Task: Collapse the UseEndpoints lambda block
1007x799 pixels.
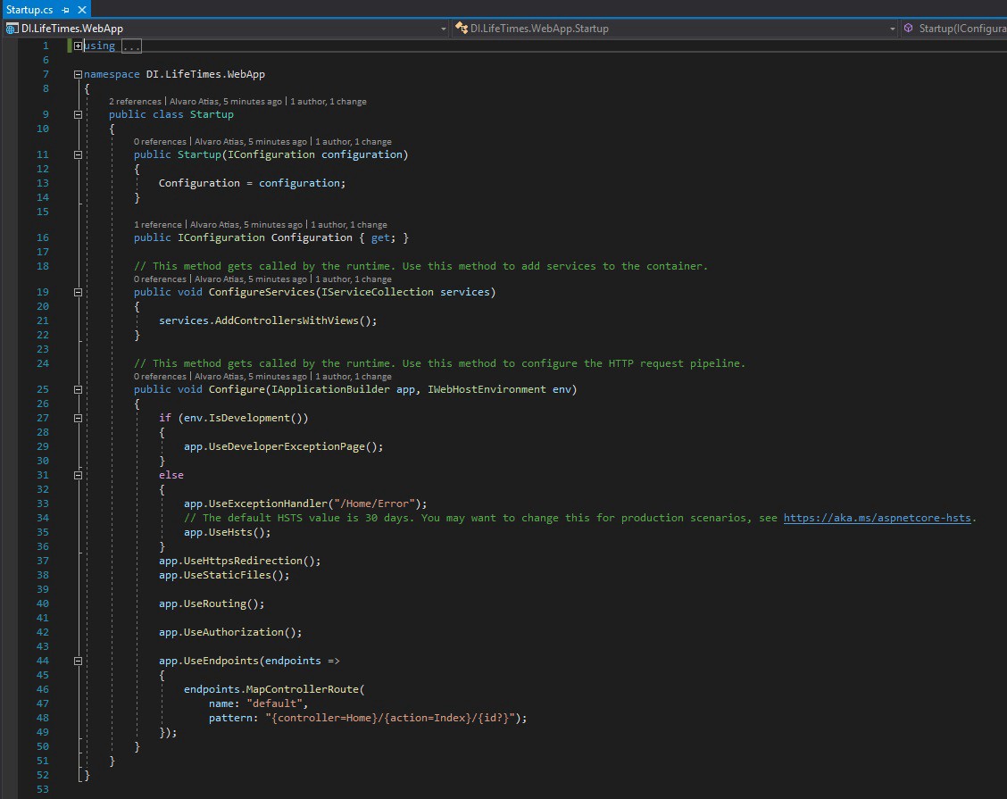Action: [79, 661]
